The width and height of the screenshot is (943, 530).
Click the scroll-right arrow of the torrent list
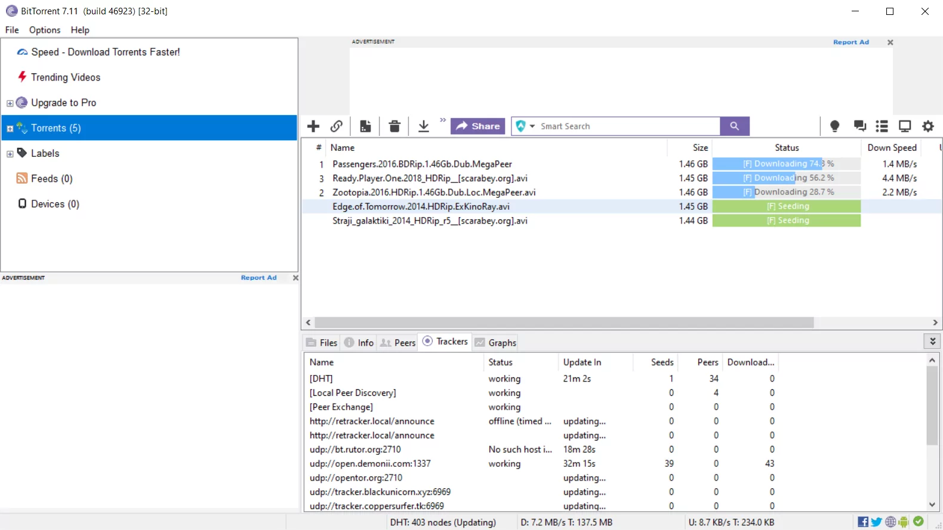coord(935,323)
